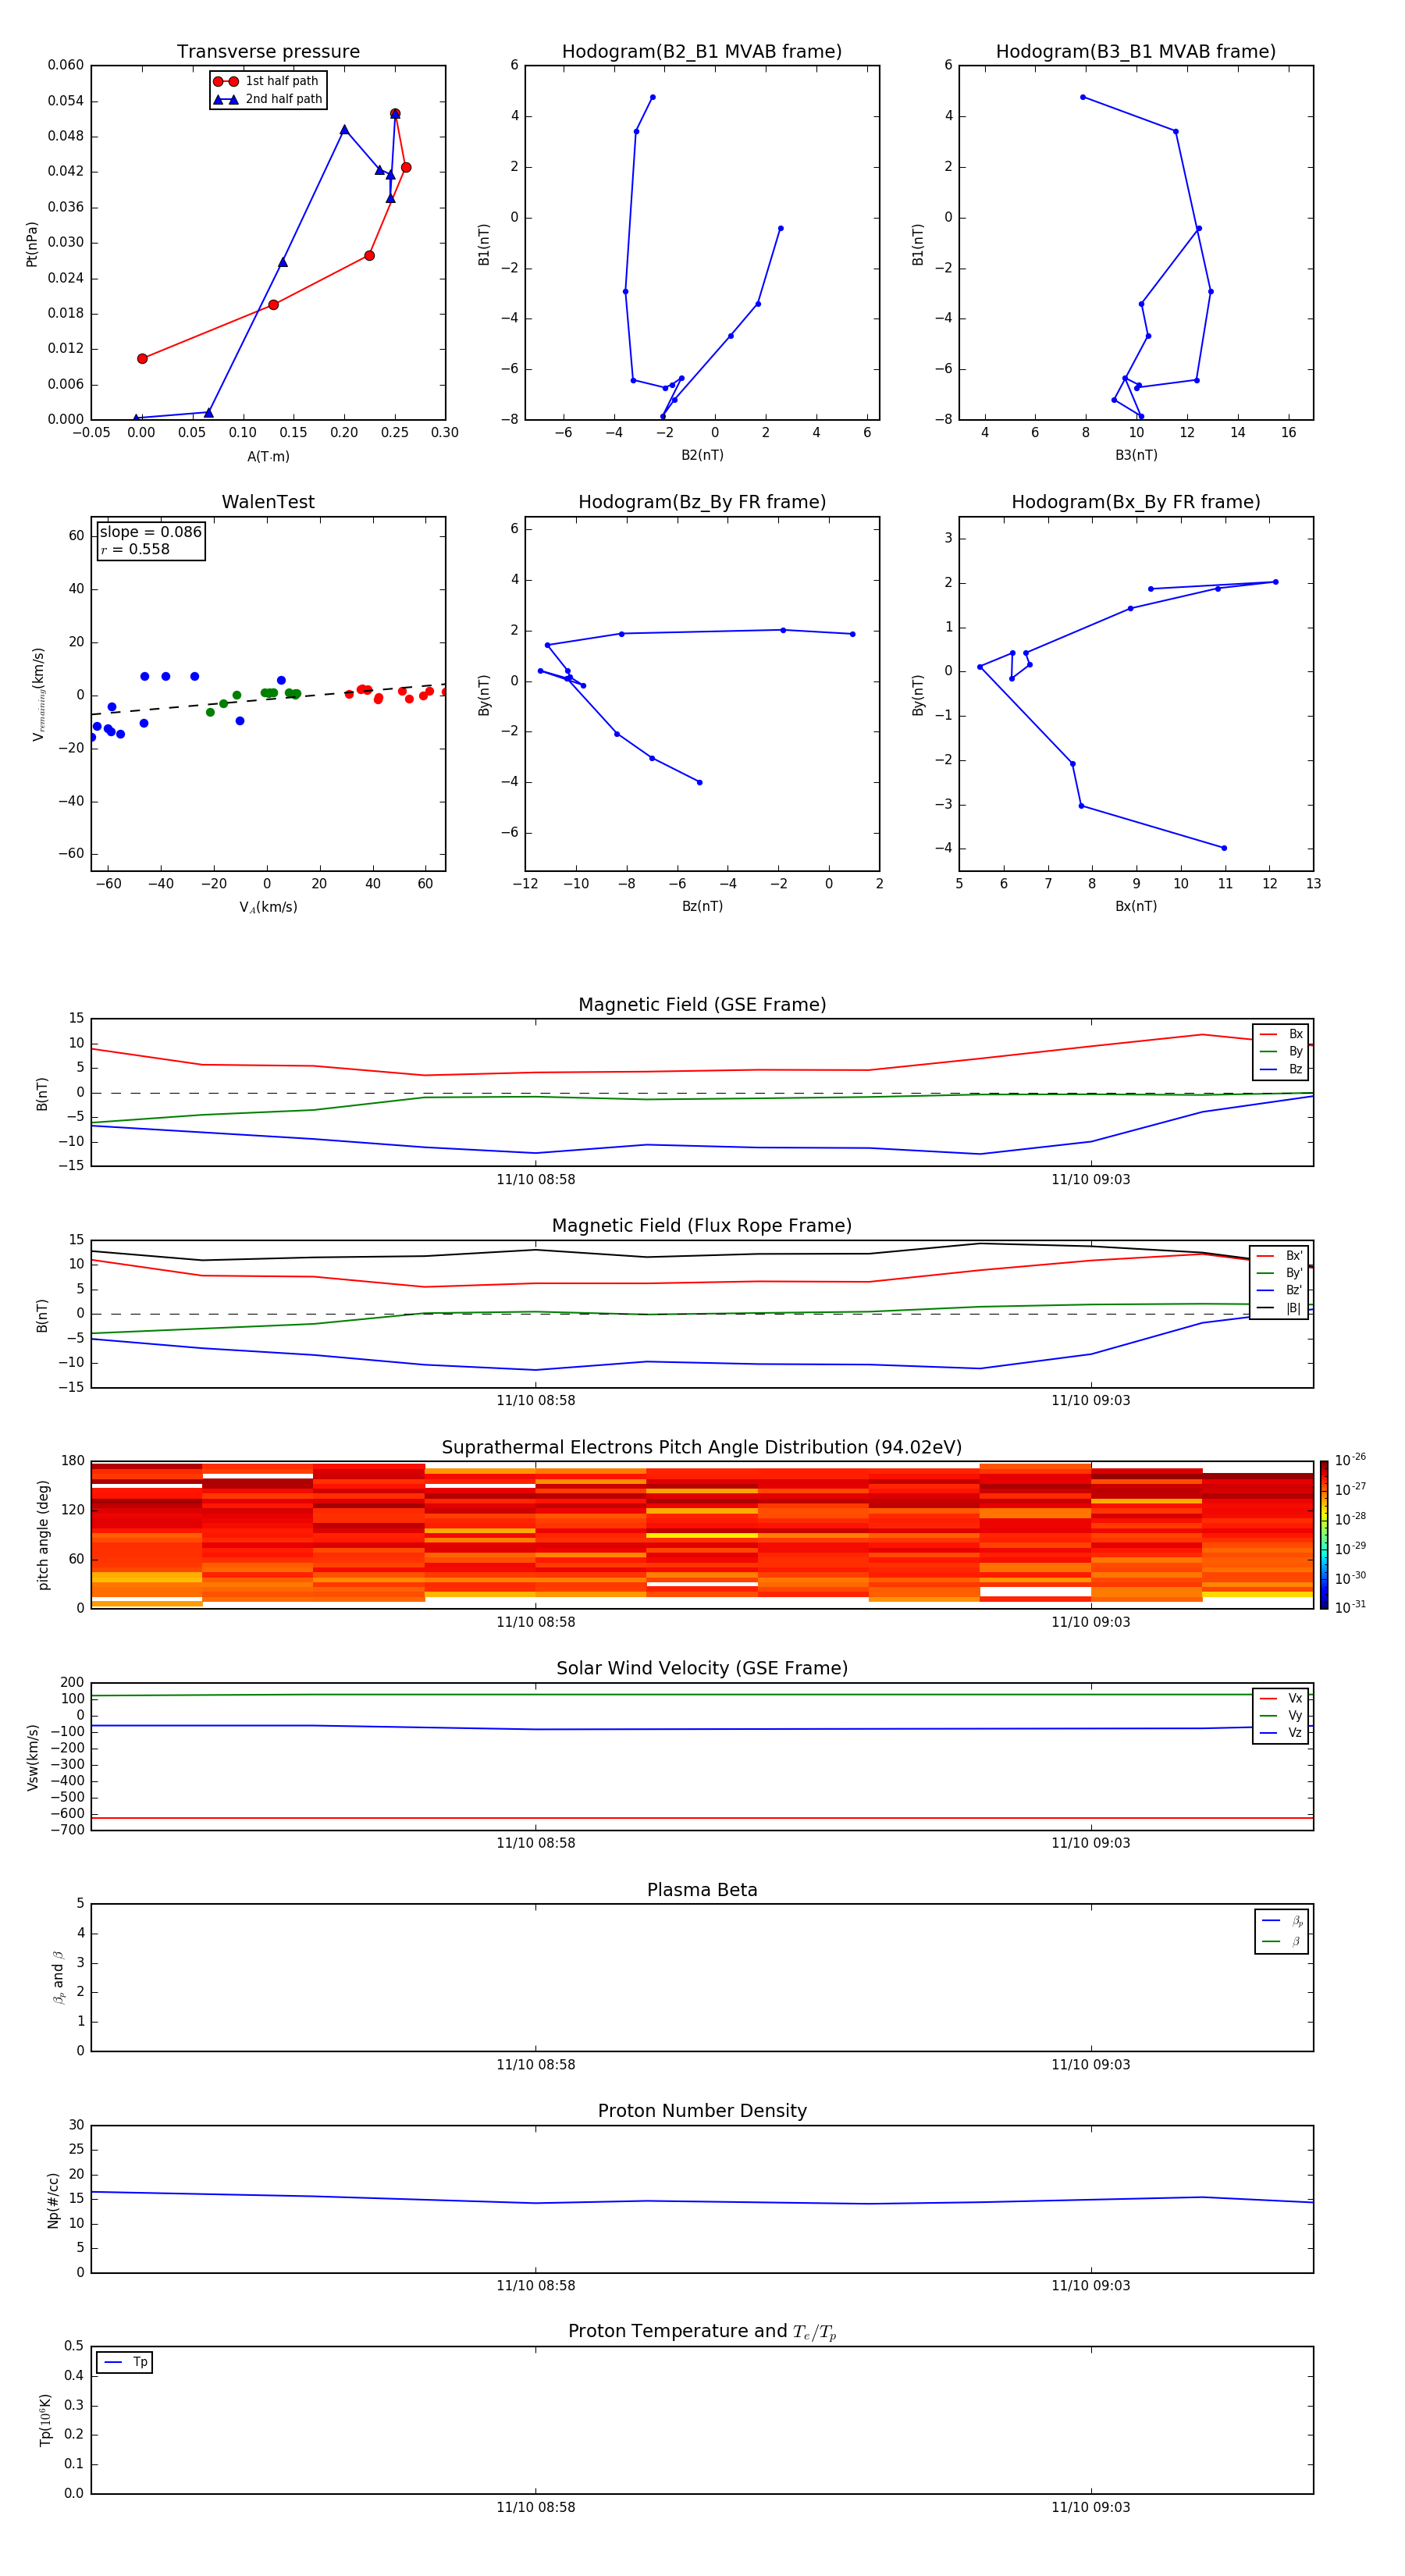Screen dimensions: 1405x2576
Task: Click the Bx(nT) axis label under hodogram
Action: [x=1136, y=906]
